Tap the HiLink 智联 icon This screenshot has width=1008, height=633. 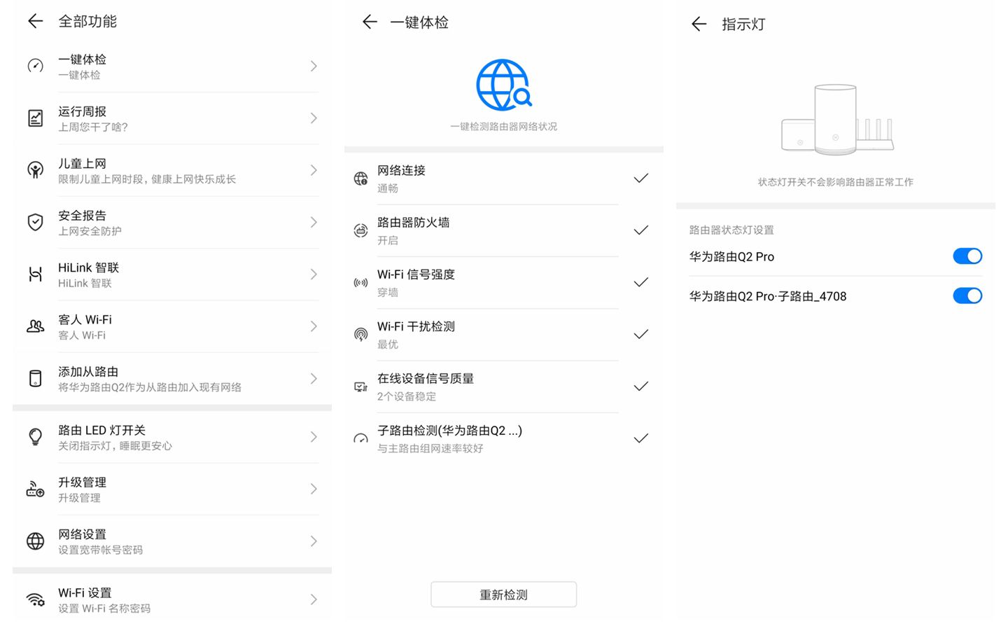pyautogui.click(x=35, y=274)
